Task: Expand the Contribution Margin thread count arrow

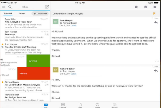Action: click(x=47, y=85)
